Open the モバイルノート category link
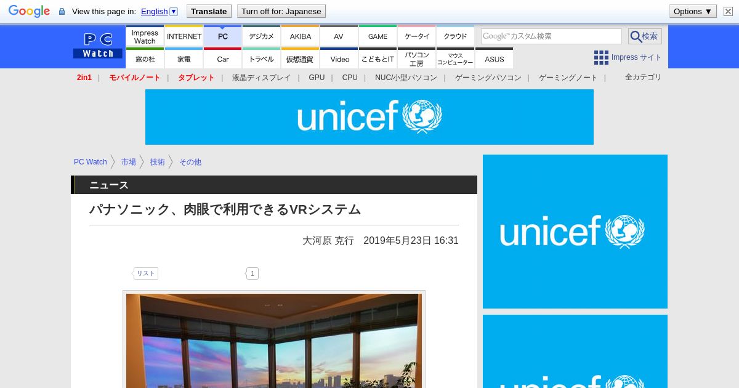 pyautogui.click(x=134, y=78)
